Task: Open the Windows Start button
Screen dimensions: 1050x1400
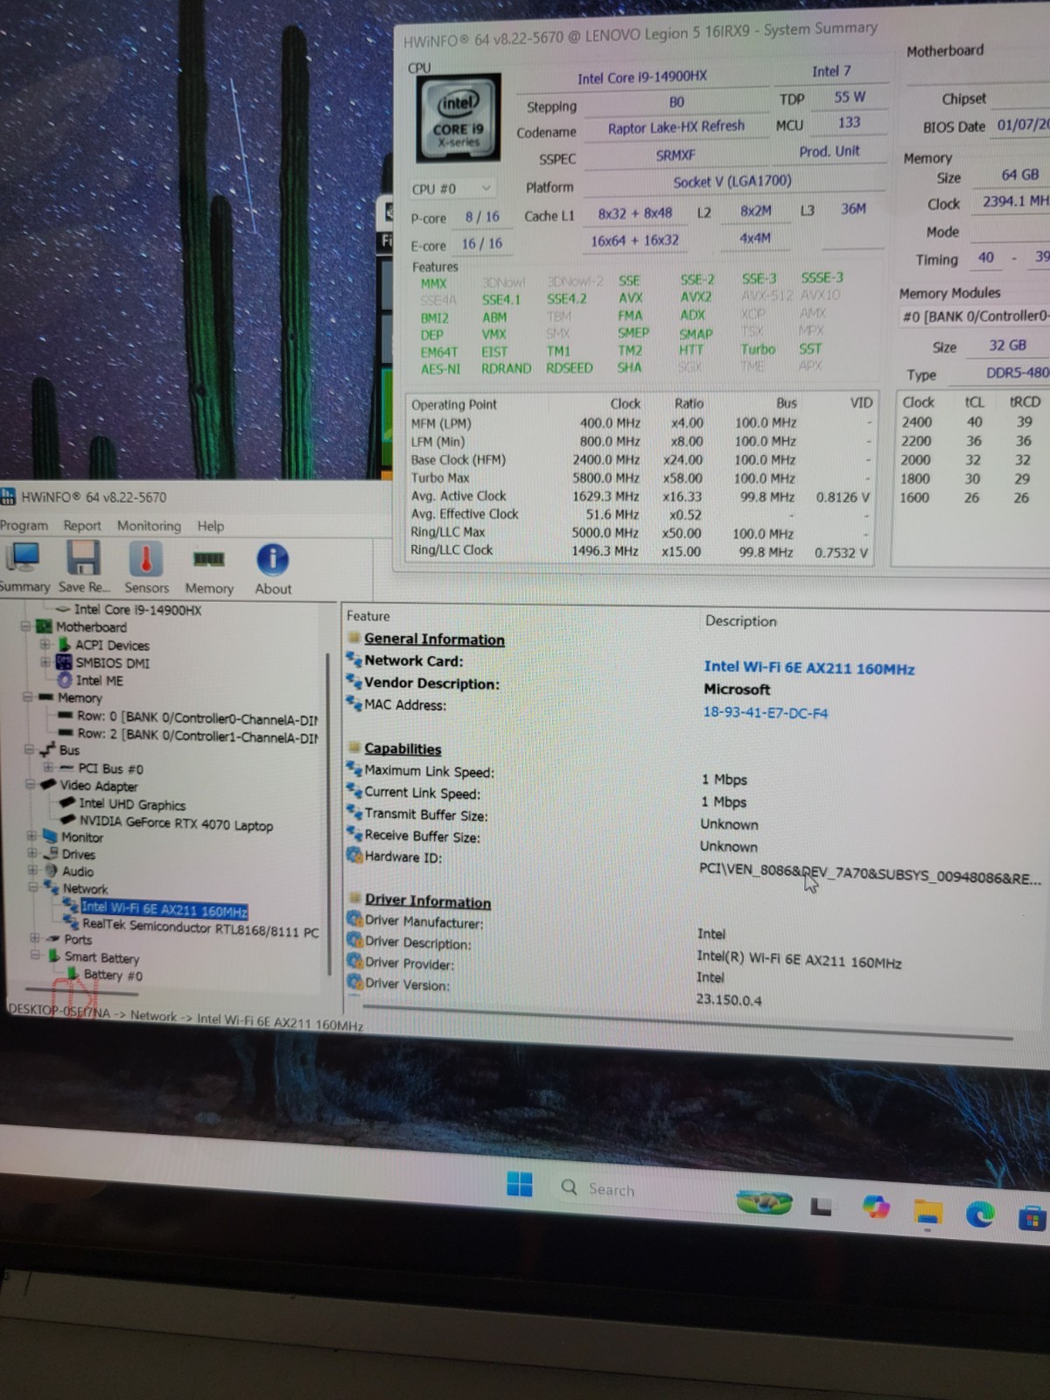Action: [519, 1185]
